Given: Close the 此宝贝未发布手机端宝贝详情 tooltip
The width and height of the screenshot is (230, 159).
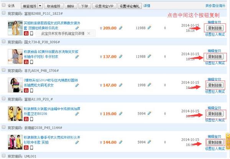Looking at the screenshot, I should click(x=89, y=33).
